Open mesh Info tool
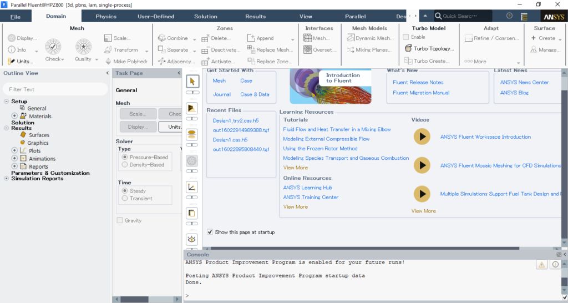The image size is (568, 303). (x=17, y=49)
